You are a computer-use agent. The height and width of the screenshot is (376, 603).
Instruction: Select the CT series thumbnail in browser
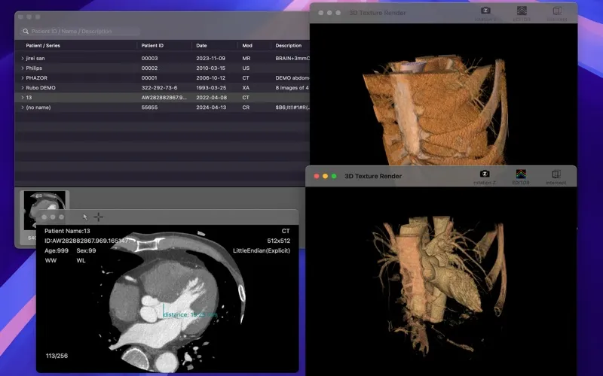pyautogui.click(x=44, y=211)
